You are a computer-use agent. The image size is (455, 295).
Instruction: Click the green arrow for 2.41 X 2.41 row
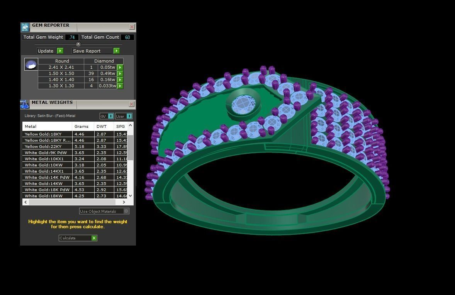(120, 67)
